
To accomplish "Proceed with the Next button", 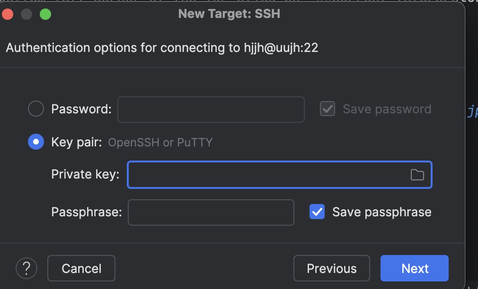I will pos(415,268).
